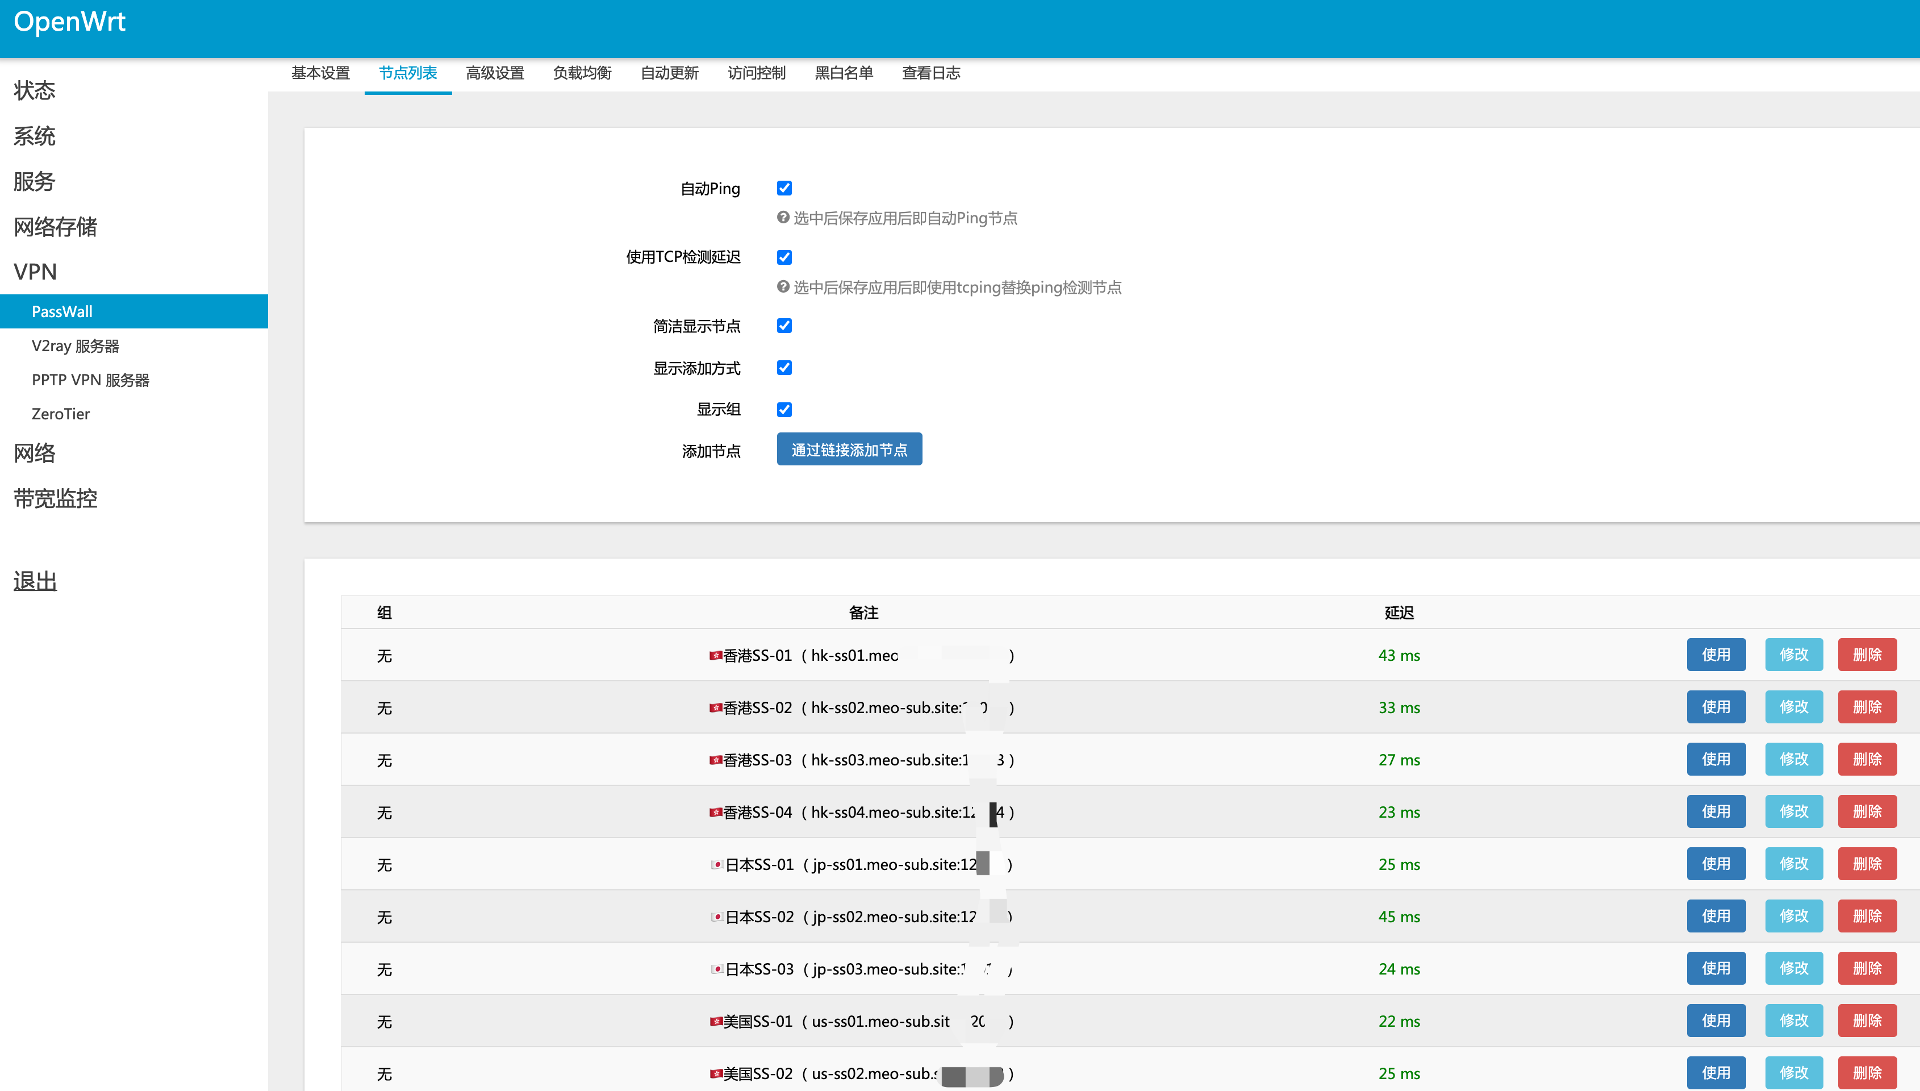This screenshot has width=1920, height=1091.
Task: Uncheck 使用TCP检测延迟 checkbox
Action: point(784,257)
